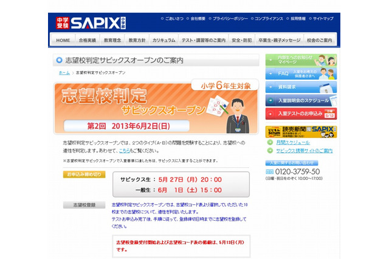Image resolution: width=389 pixels, height=259 pixels.
Task: Open 卒業生・親子メッセージ menu tab
Action: coord(280,40)
